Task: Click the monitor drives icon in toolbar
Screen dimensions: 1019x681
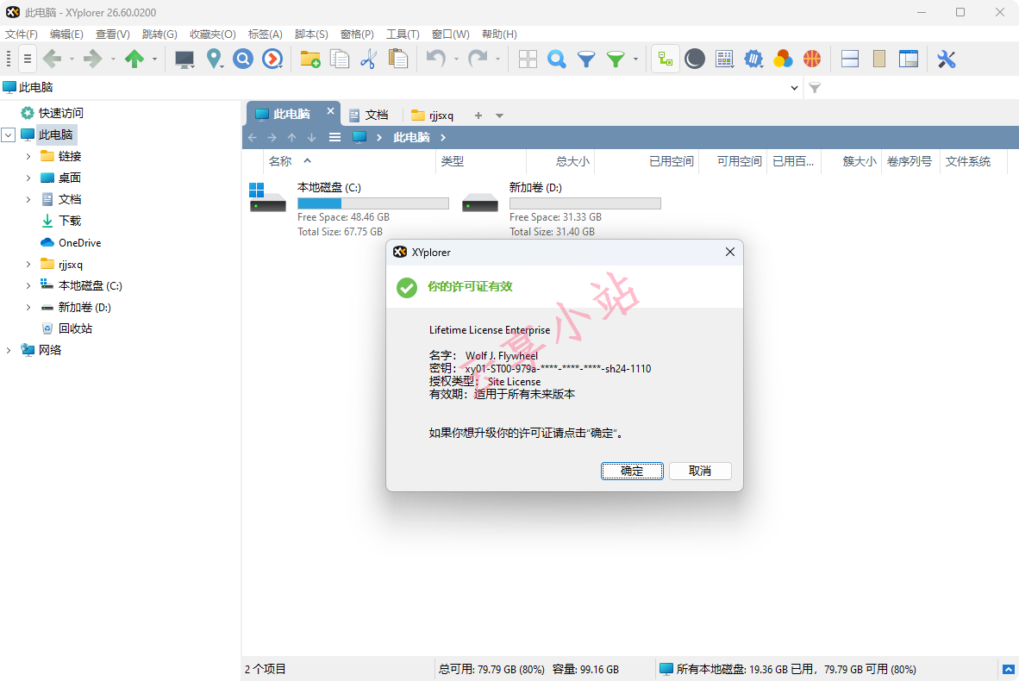Action: coord(184,59)
